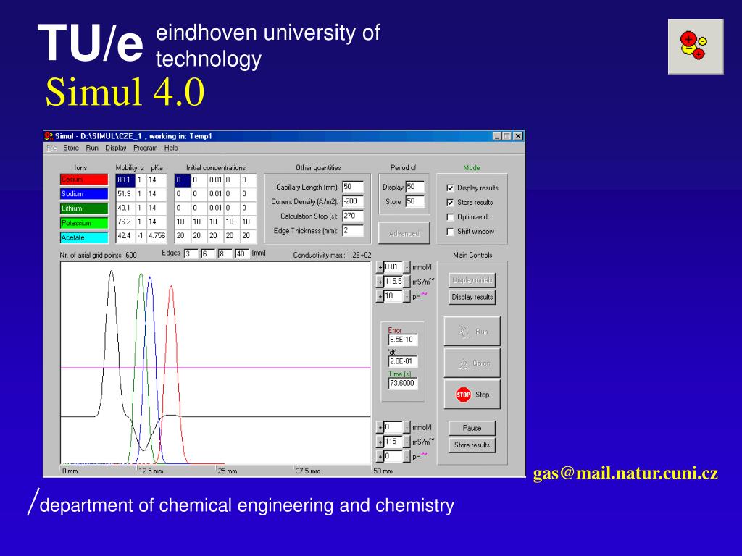Select the red Cesium ion swatch
The height and width of the screenshot is (556, 742).
coord(84,180)
